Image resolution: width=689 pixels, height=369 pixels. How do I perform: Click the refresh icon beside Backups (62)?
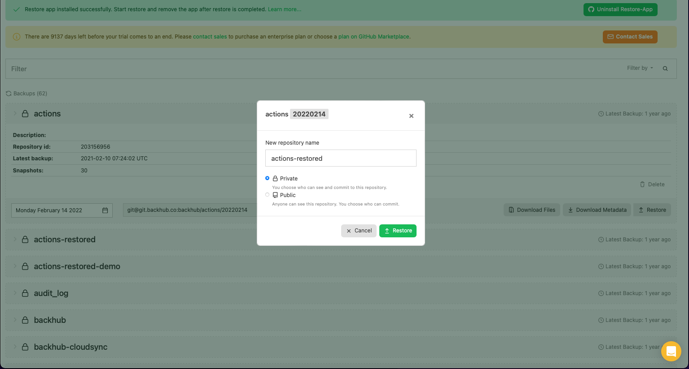9,93
